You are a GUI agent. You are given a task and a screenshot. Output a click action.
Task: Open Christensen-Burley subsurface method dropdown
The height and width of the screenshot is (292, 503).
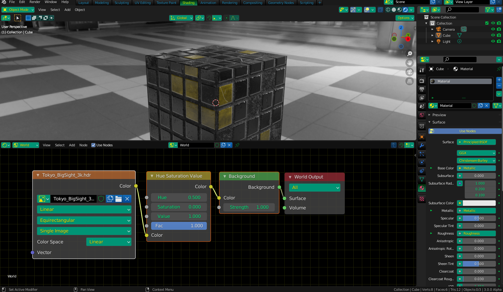[476, 161]
